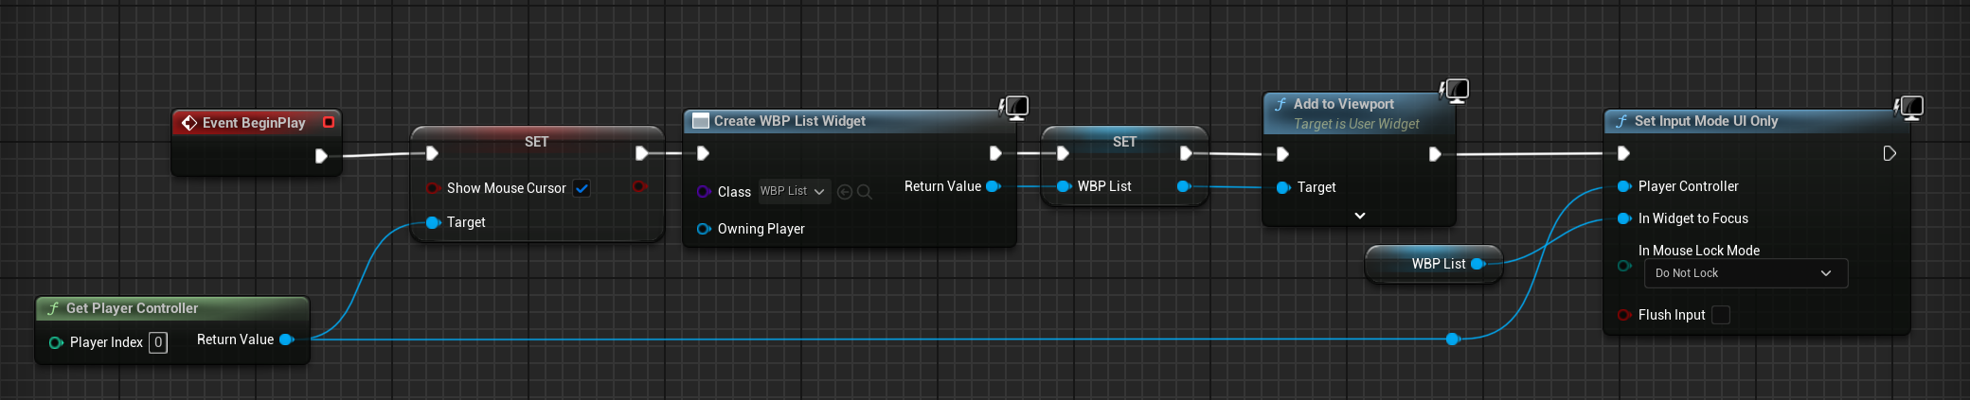
Task: Click Event BeginPlay execution output pin
Action: click(x=321, y=156)
